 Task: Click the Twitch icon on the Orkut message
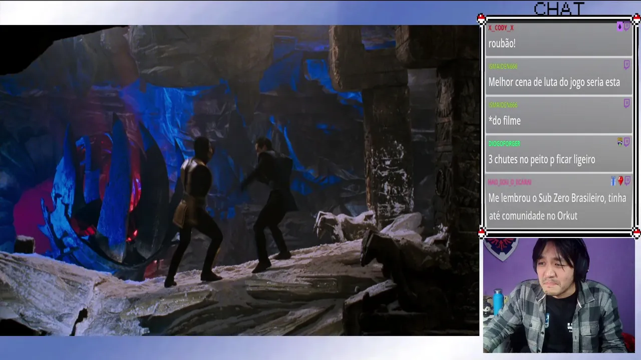626,181
